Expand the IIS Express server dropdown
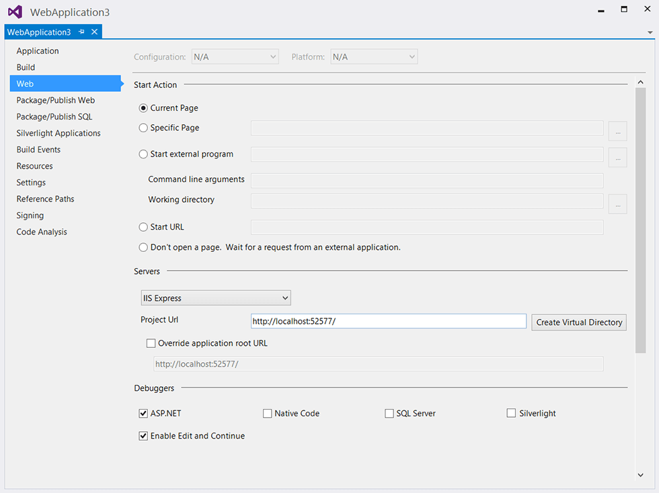 click(x=216, y=298)
